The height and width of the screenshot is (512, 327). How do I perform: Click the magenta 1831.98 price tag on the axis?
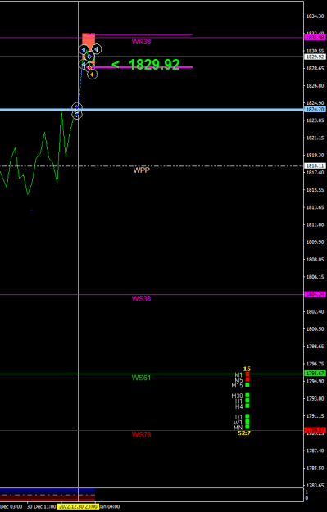click(316, 38)
